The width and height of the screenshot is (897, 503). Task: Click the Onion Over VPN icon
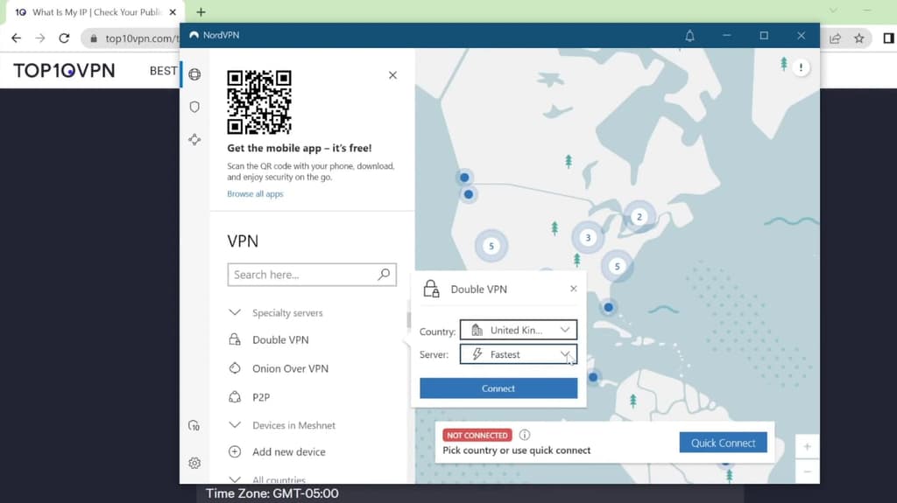coord(235,368)
